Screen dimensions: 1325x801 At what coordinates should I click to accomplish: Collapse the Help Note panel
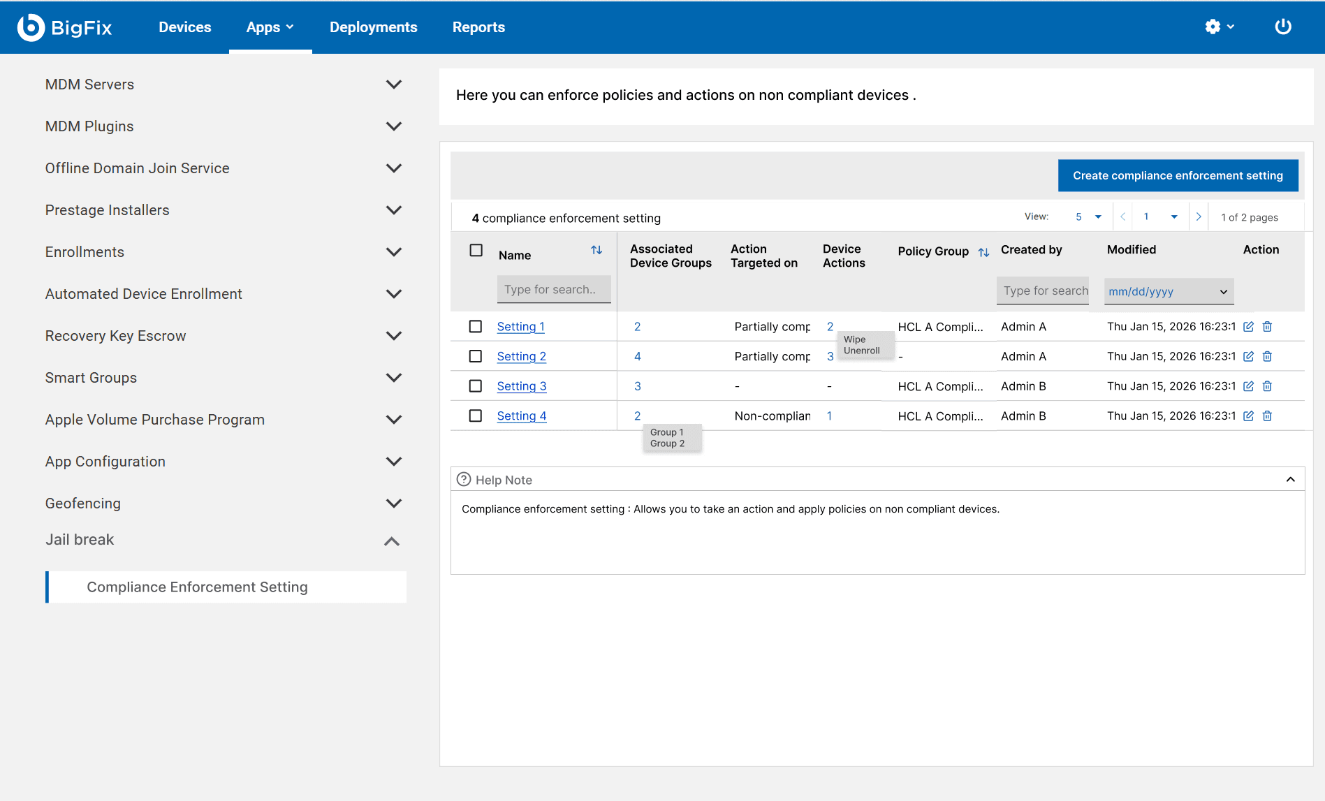pos(1291,480)
